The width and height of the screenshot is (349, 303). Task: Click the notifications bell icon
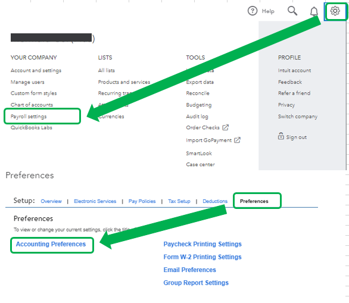click(x=314, y=11)
